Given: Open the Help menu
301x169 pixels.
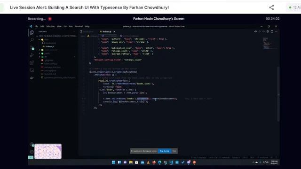Looking at the screenshot, I should tap(87, 26).
